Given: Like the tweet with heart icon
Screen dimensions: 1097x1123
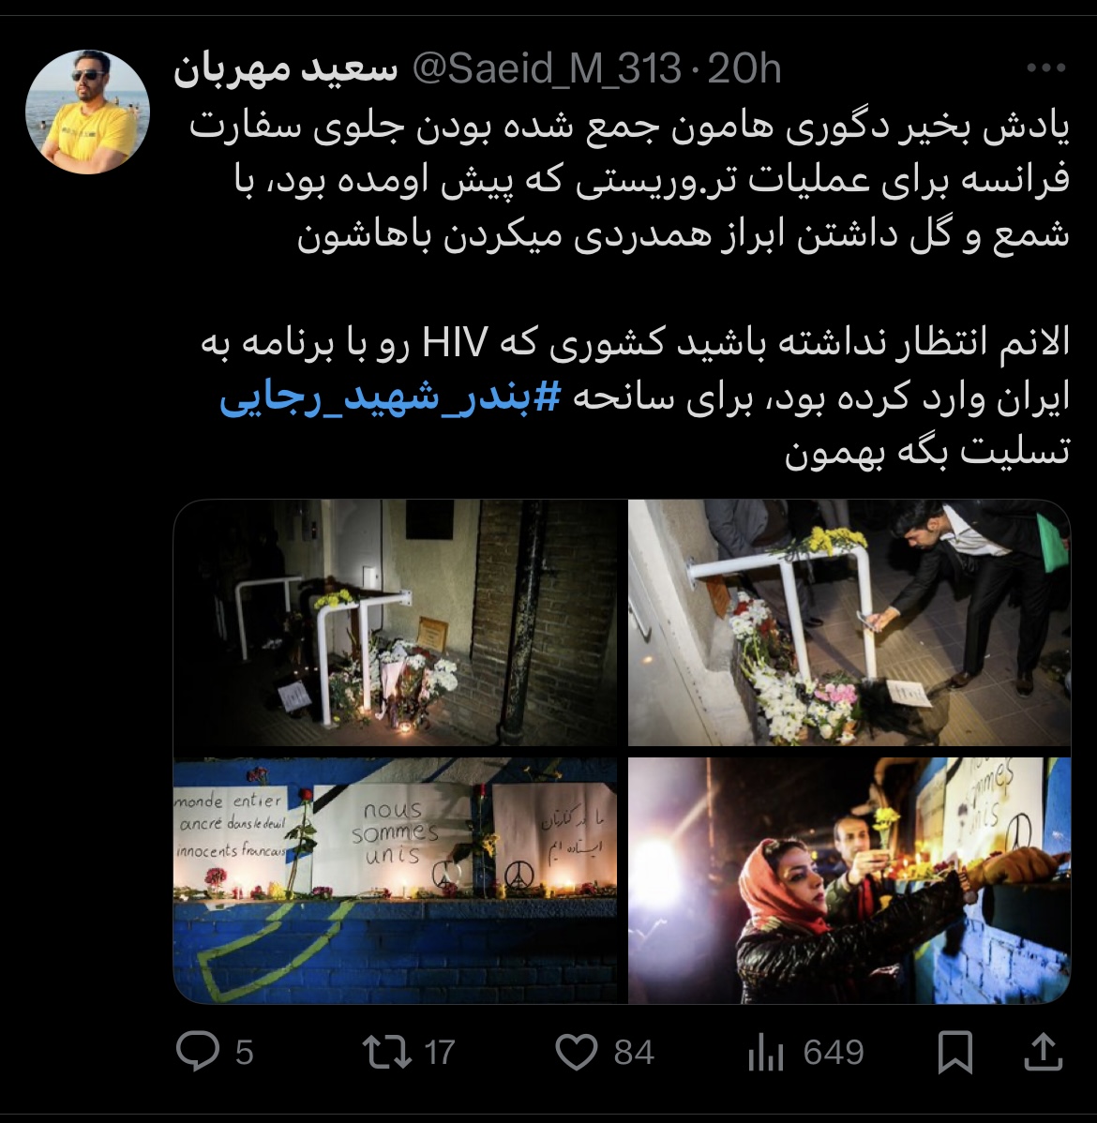Looking at the screenshot, I should [577, 1052].
